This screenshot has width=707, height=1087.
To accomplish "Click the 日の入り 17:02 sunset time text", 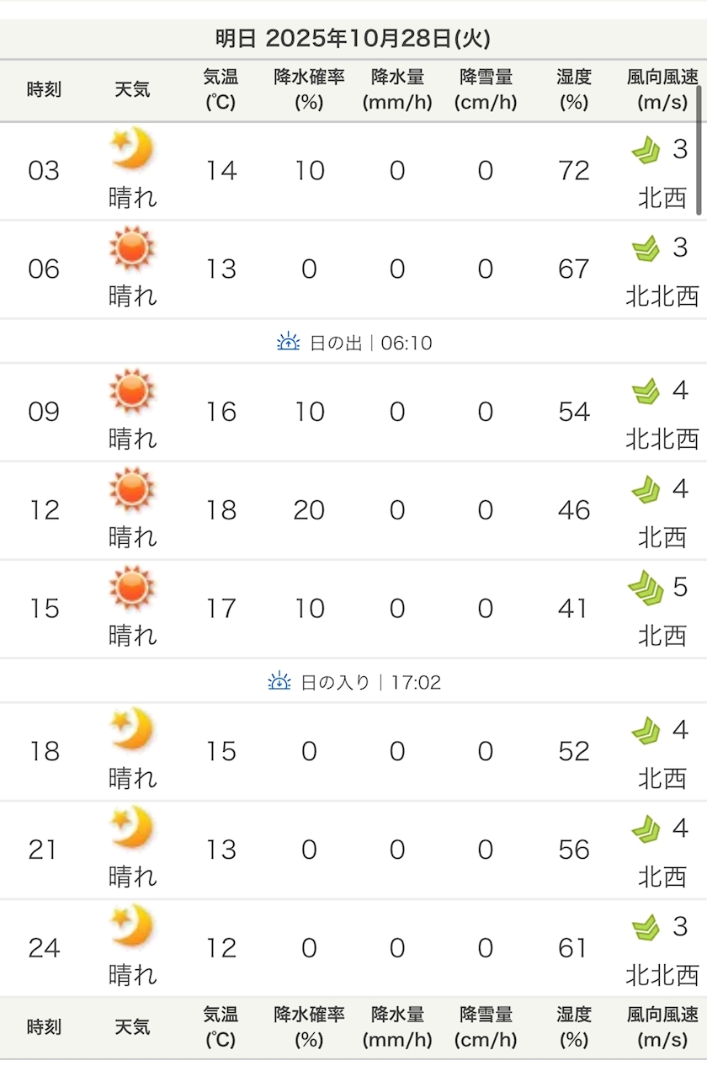I will [x=370, y=682].
